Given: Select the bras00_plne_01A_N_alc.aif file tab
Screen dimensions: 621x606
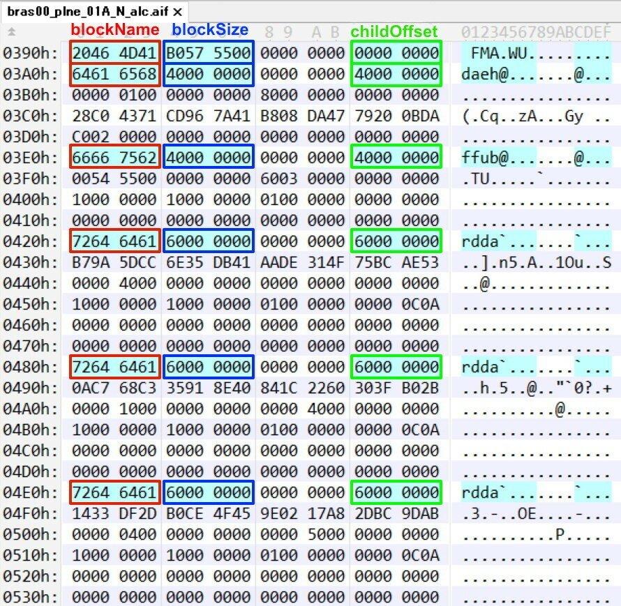Looking at the screenshot, I should coord(94,11).
